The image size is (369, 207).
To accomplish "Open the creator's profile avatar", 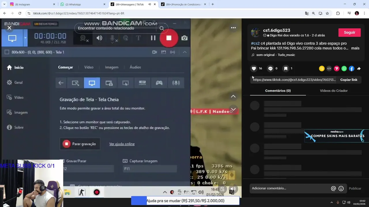I will pyautogui.click(x=255, y=32).
